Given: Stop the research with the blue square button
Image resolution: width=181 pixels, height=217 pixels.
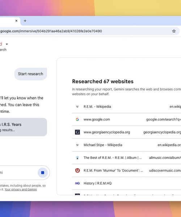Looking at the screenshot, I should coord(43,173).
